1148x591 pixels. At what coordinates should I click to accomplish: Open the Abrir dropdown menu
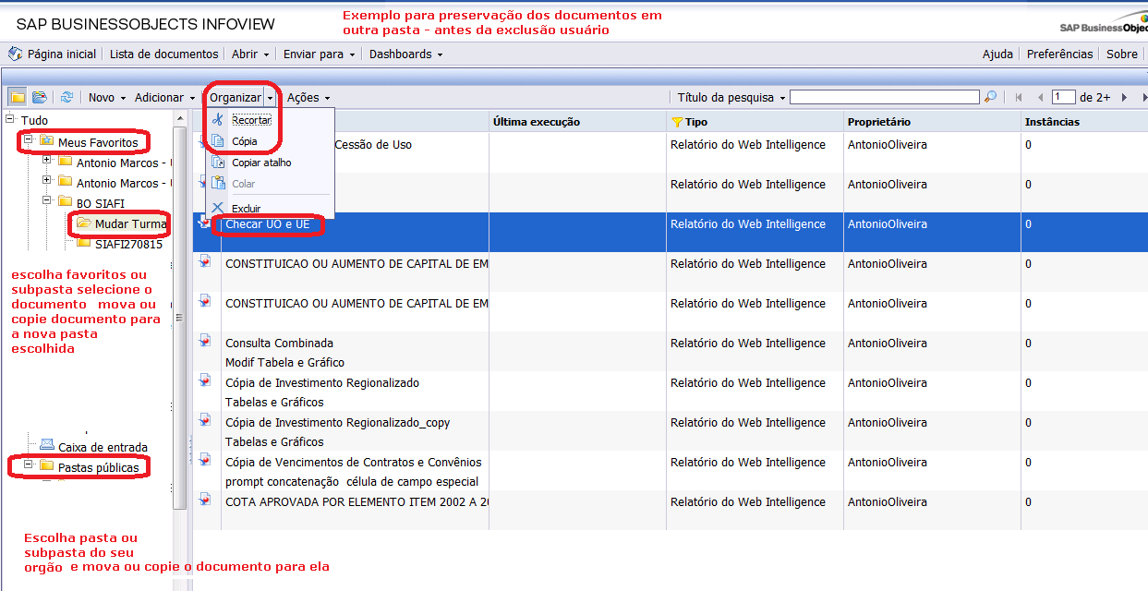point(250,54)
